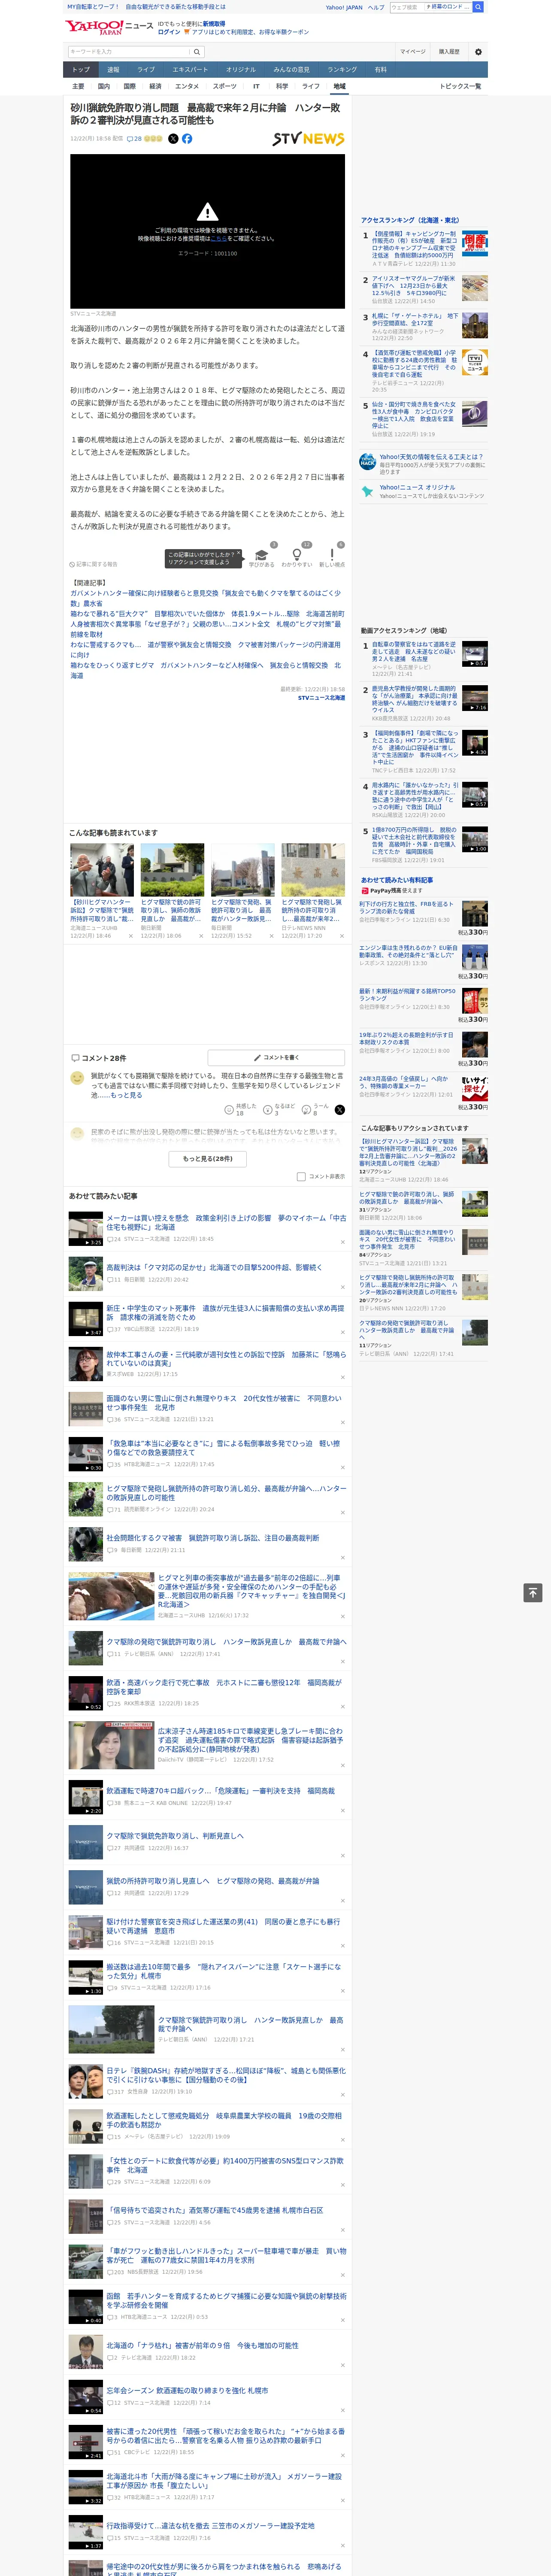
Task: Open the STV NEWS logo
Action: coord(308,139)
